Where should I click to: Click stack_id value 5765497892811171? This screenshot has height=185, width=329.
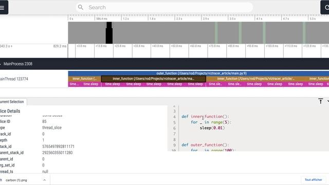[58, 146]
